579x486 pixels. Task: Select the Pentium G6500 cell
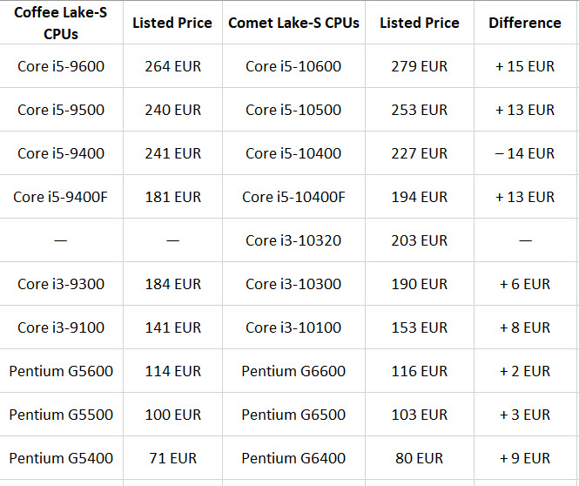(293, 415)
